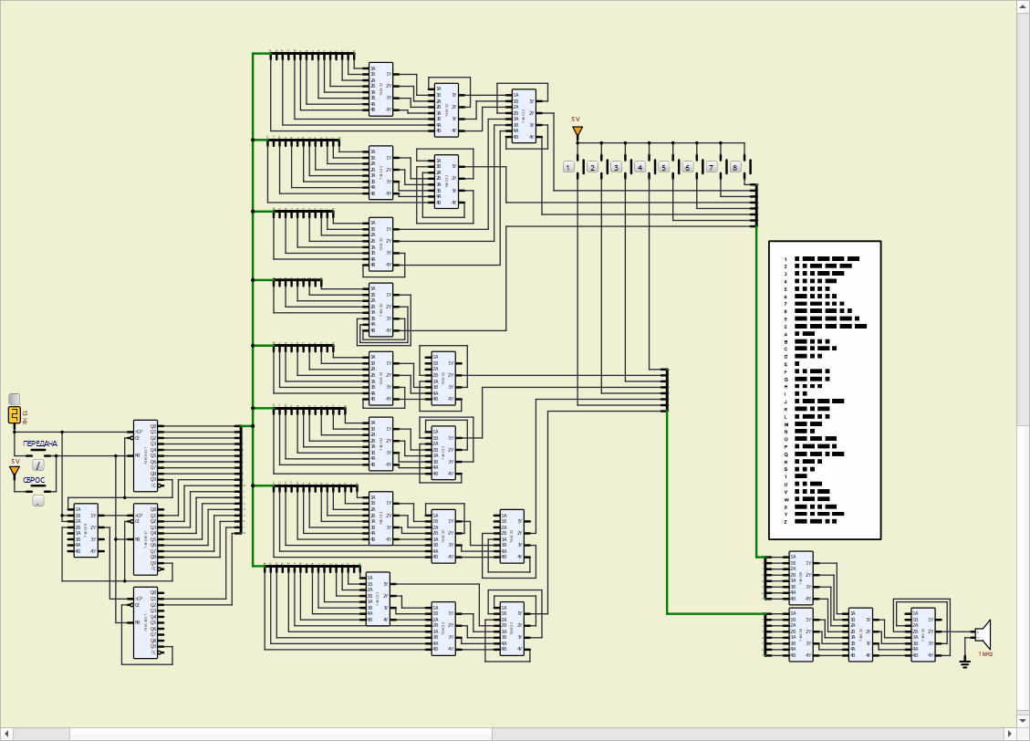This screenshot has height=741, width=1030.
Task: Select the 5 V source beside СБРОС
Action: pos(15,470)
